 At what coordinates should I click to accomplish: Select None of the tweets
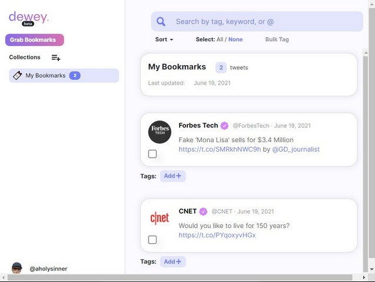[235, 39]
